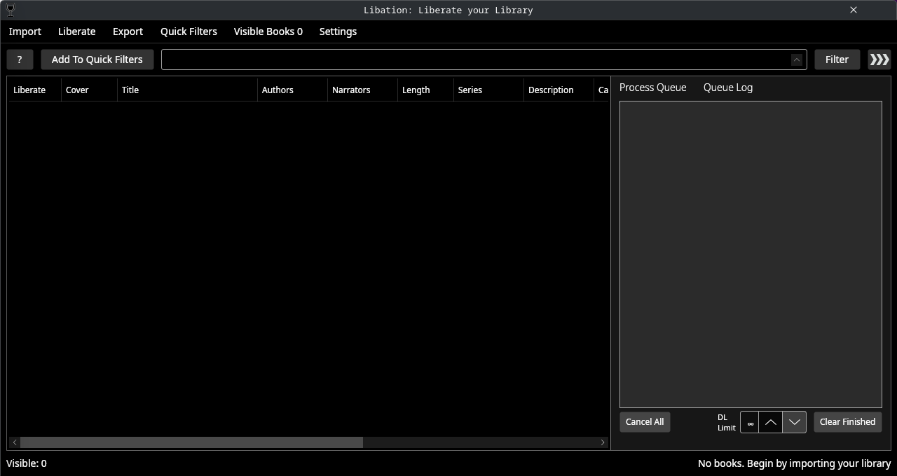Open the Visible Books 0 menu
897x476 pixels.
coord(268,31)
